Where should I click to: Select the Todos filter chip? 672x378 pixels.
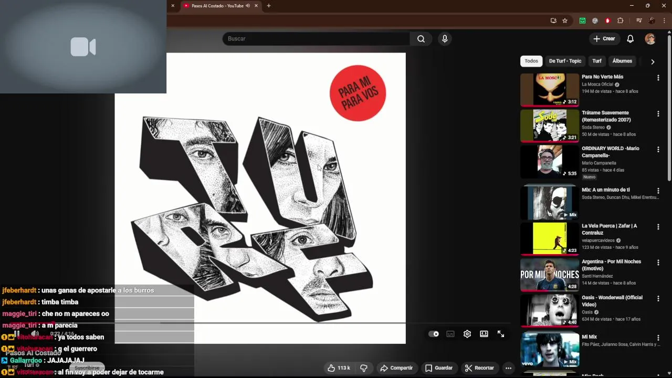coord(531,61)
